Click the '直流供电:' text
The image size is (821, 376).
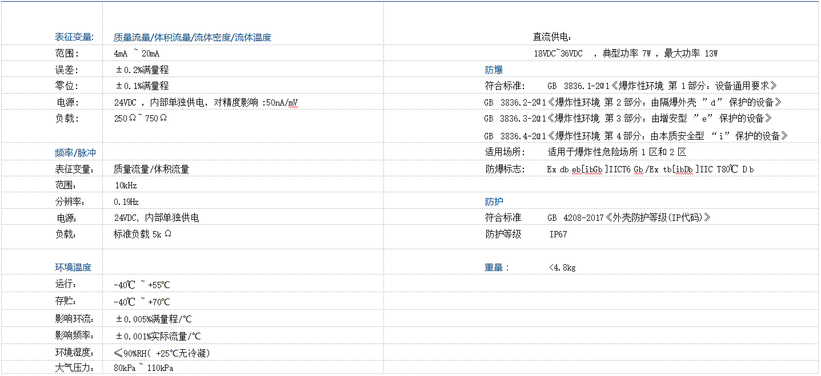click(552, 37)
